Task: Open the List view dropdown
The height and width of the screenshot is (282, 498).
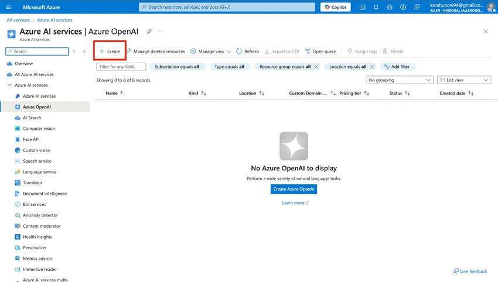Action: point(464,80)
